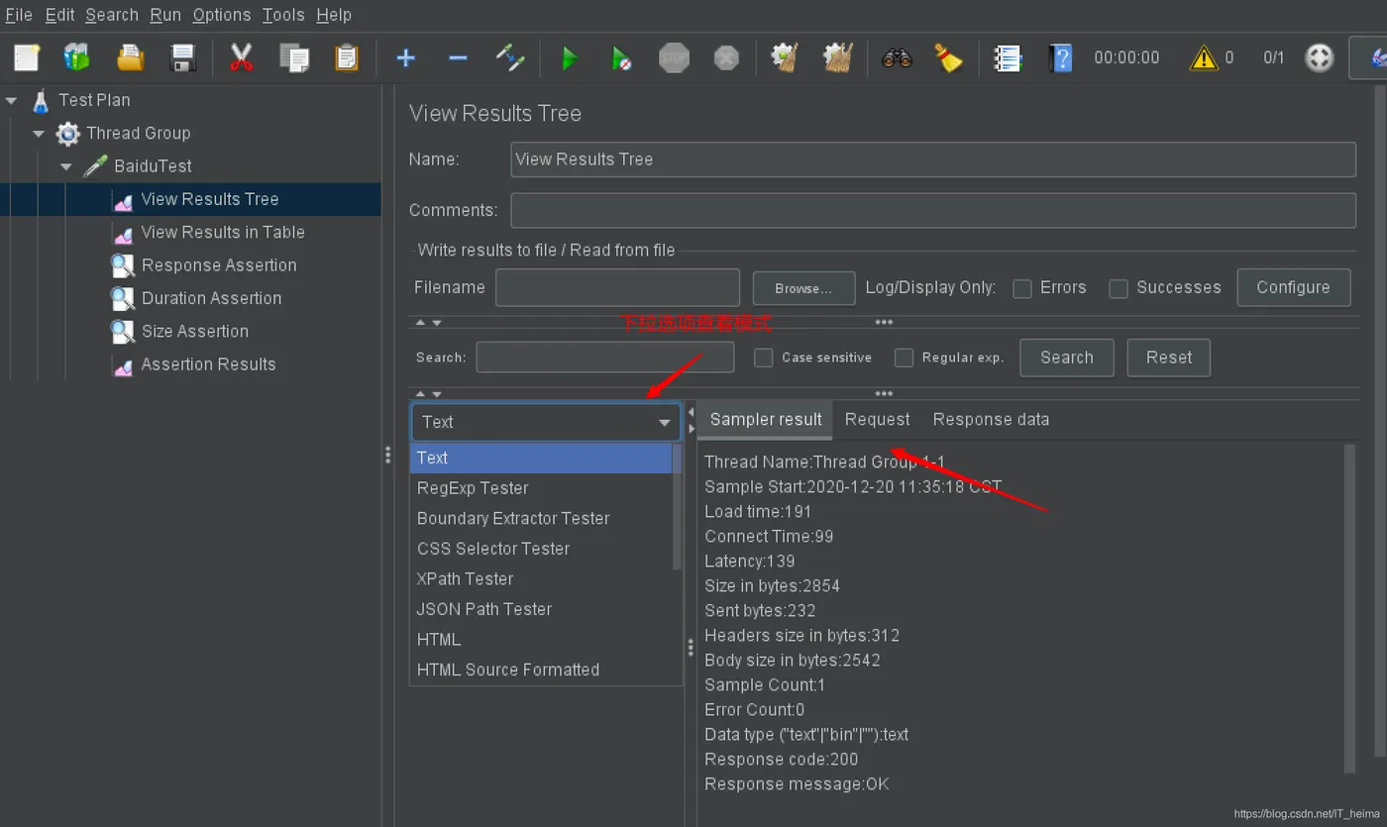Focus the Name text field
The height and width of the screenshot is (827, 1387).
click(933, 159)
